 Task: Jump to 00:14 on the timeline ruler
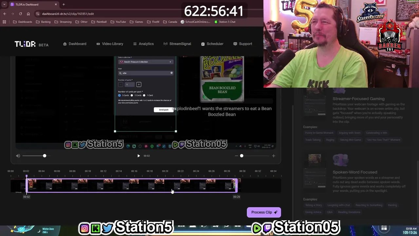click(x=118, y=171)
